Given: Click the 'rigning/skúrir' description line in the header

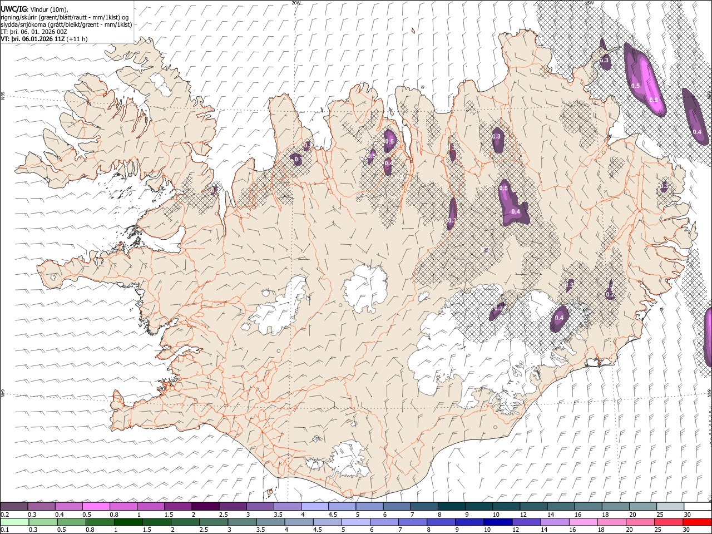Looking at the screenshot, I should click(x=65, y=17).
